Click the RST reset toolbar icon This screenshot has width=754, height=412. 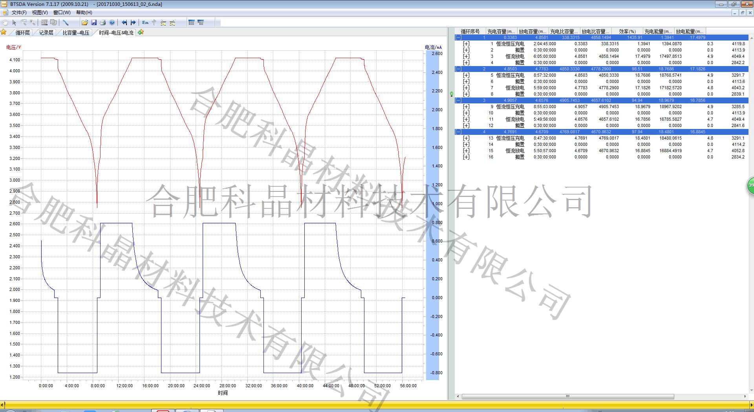[x=44, y=23]
